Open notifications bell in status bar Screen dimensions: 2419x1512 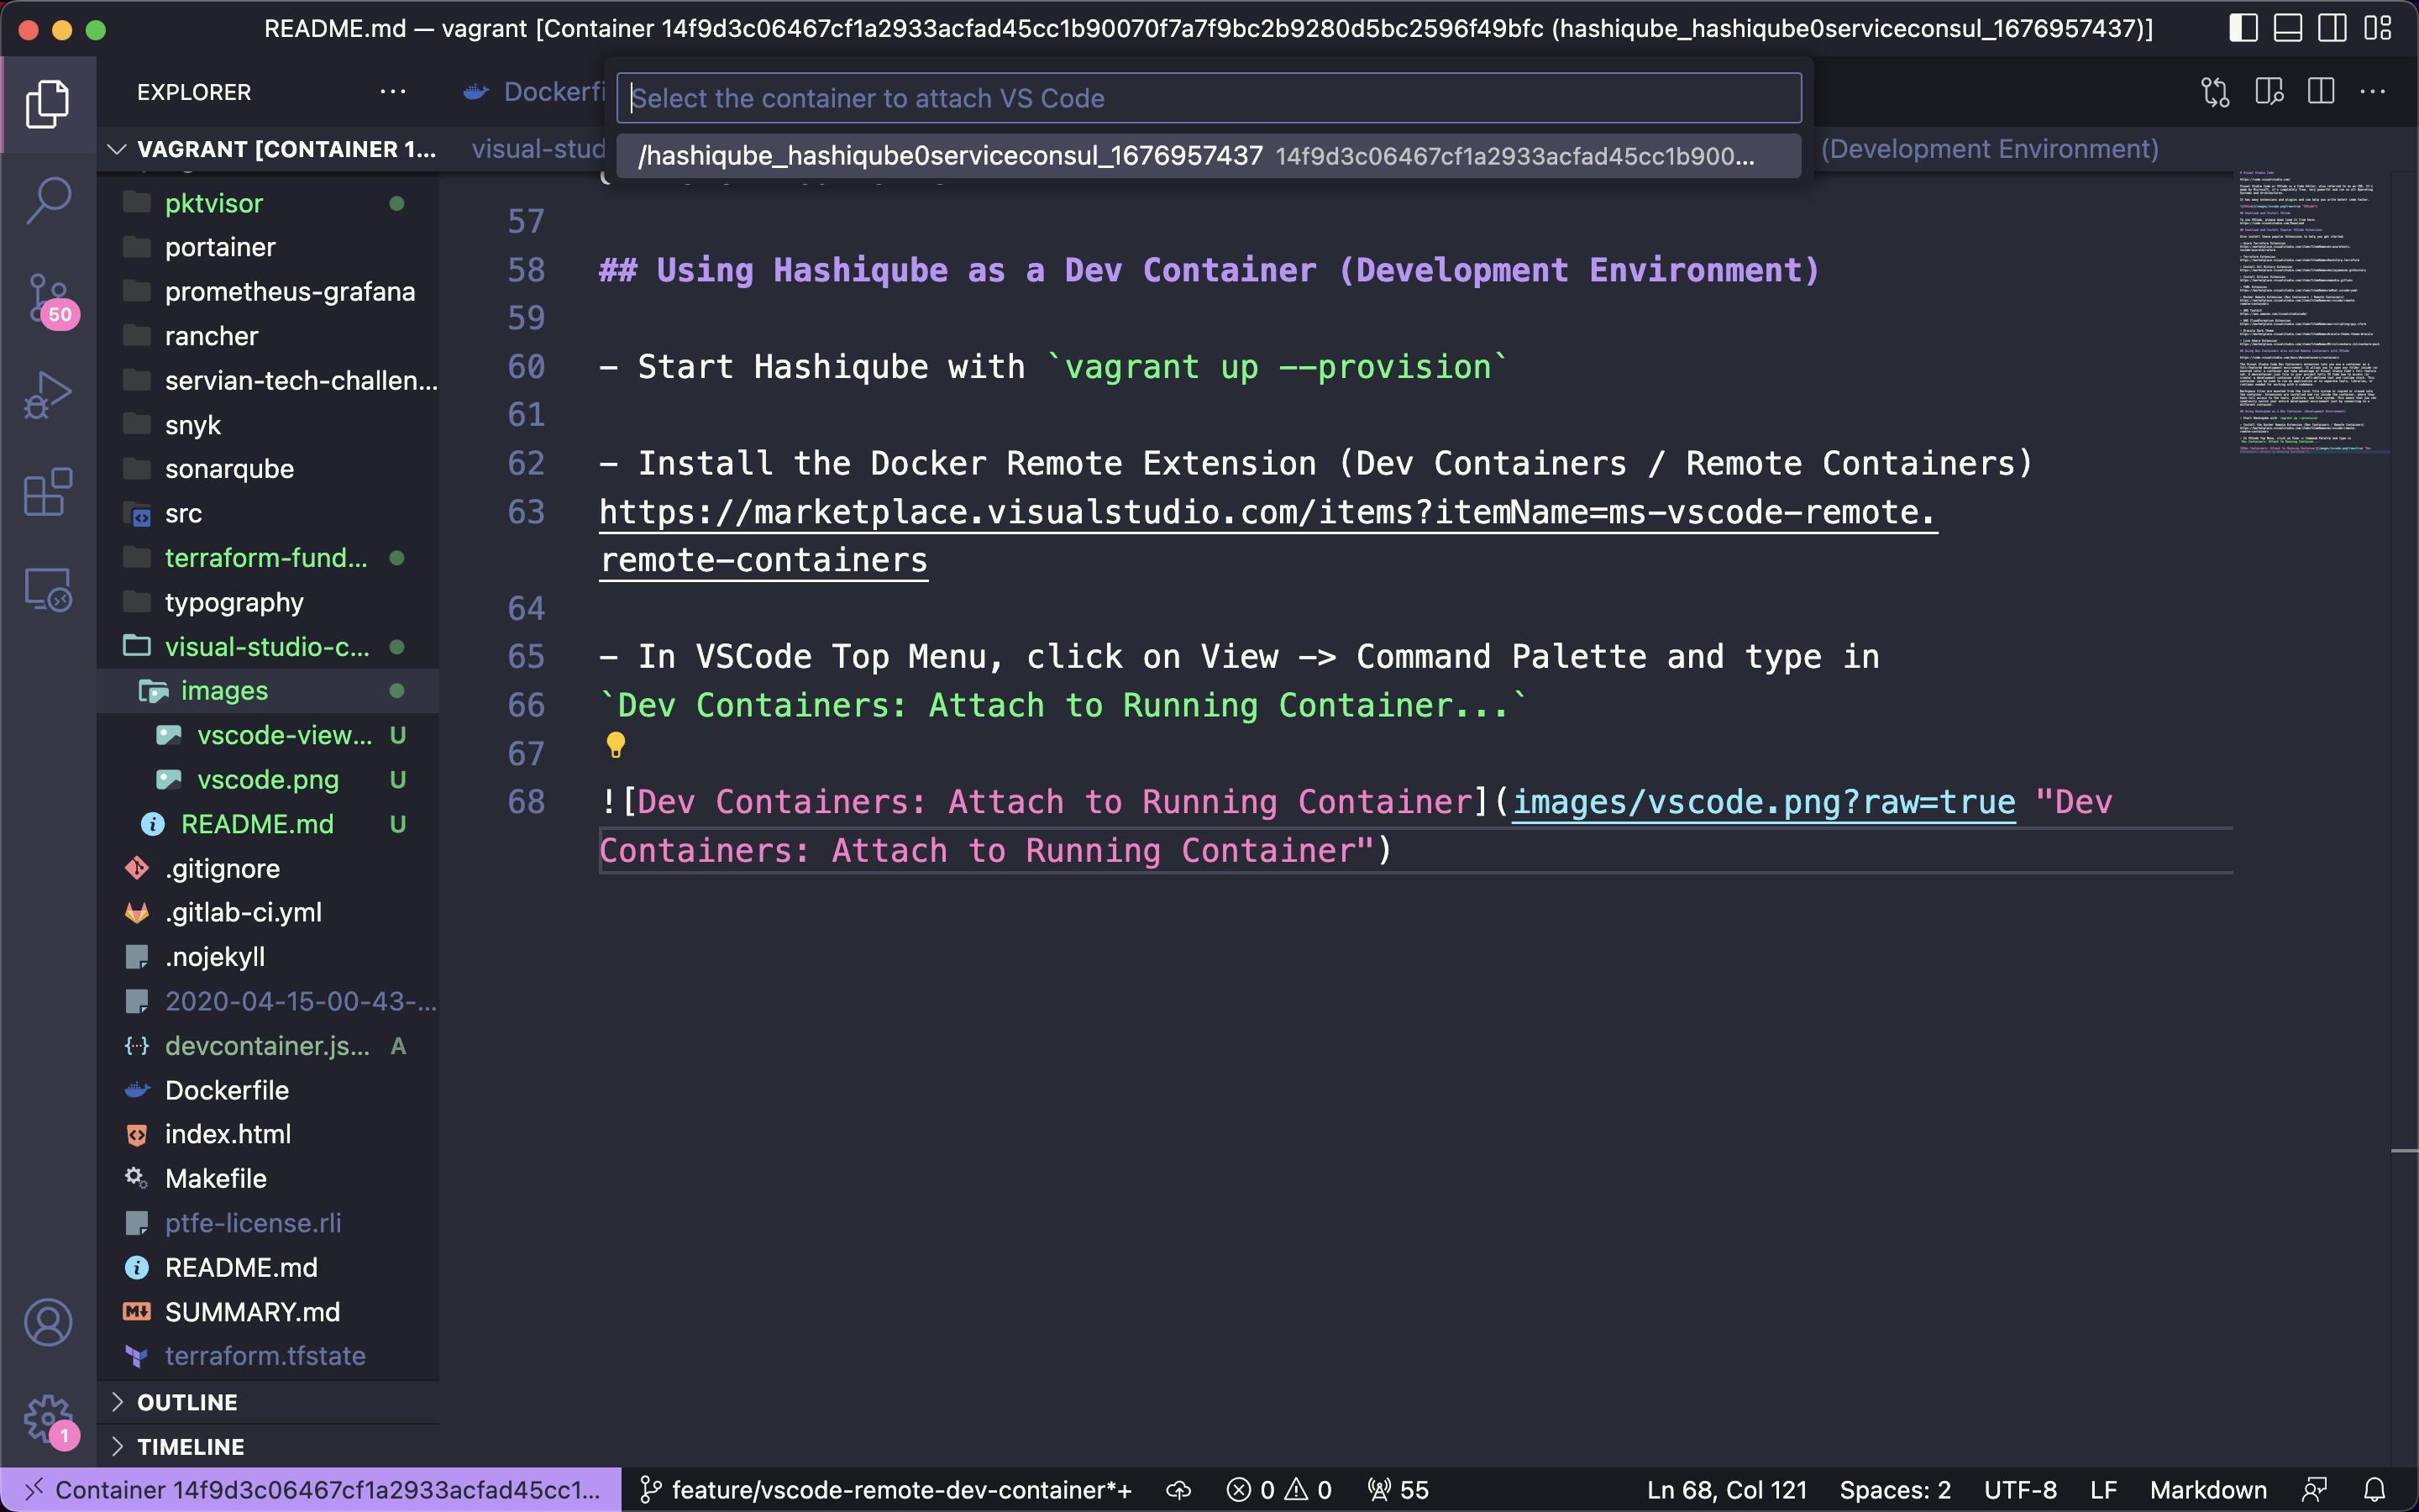pos(2375,1490)
